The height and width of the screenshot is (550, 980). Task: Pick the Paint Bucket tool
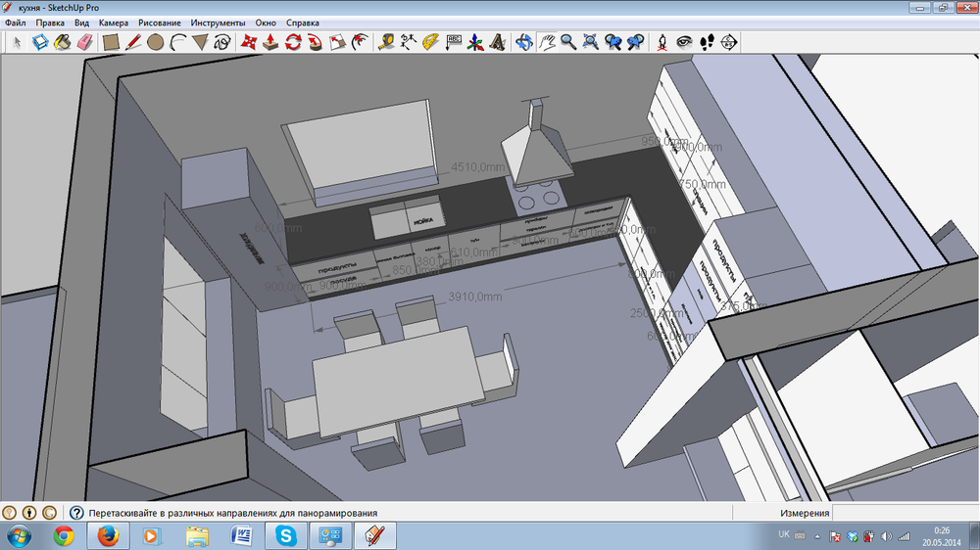62,42
